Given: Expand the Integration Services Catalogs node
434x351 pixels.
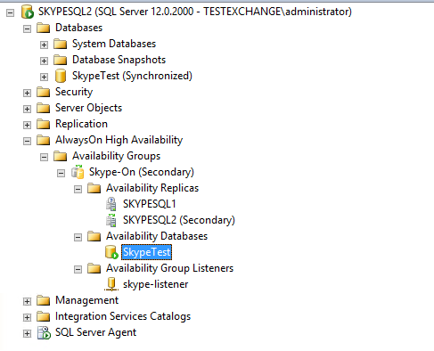Looking at the screenshot, I should (27, 317).
